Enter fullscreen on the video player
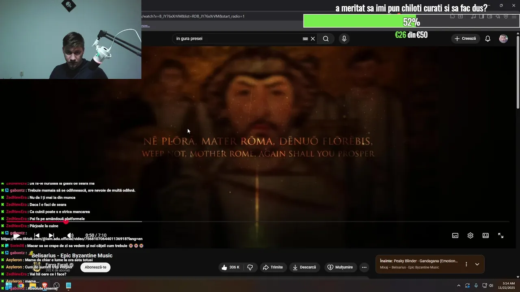Screen dimensions: 520x292 501,236
